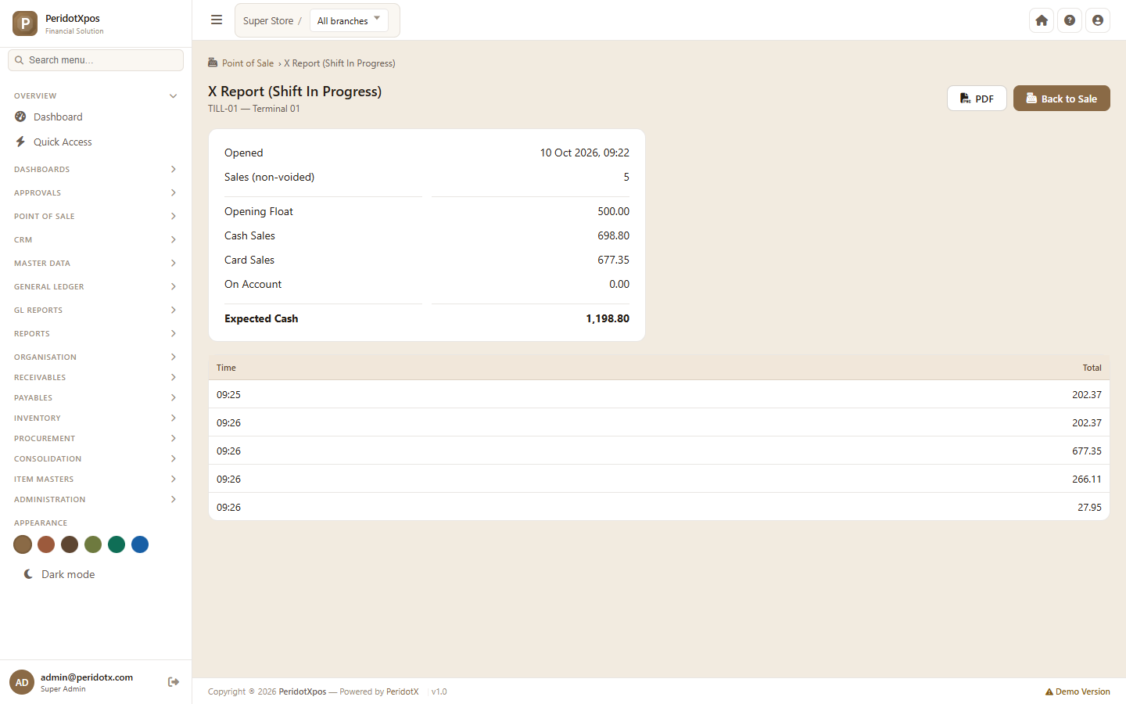Go to home via house icon
Screen dimensions: 1126x704
1042,20
